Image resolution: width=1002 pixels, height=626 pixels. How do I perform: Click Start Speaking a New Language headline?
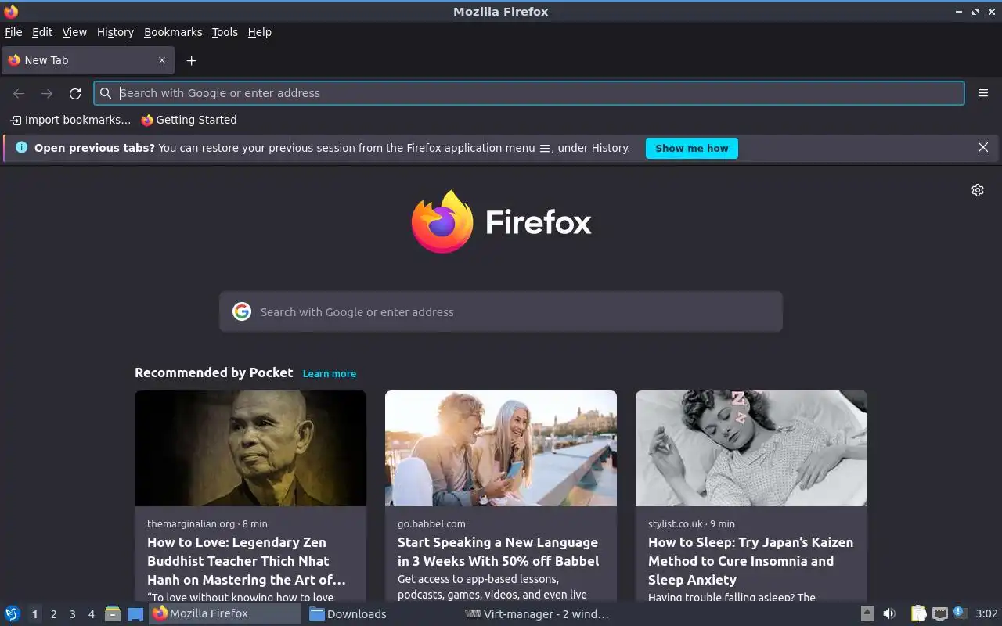coord(498,552)
